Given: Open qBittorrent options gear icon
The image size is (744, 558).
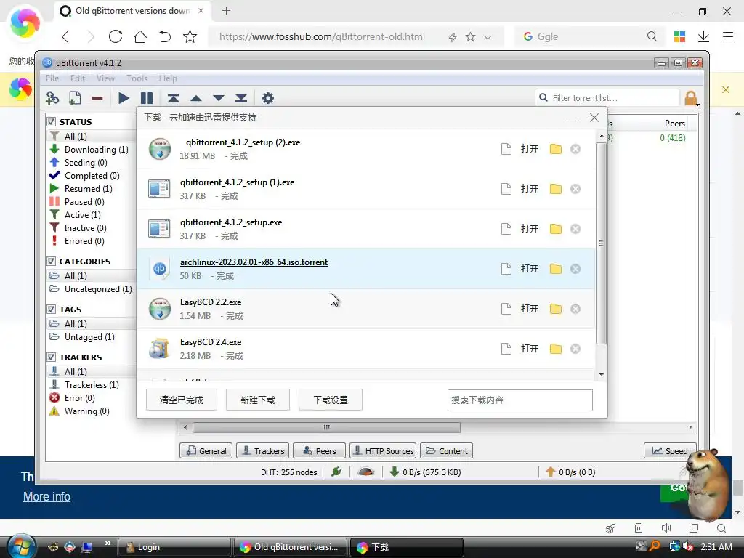Looking at the screenshot, I should pos(268,98).
